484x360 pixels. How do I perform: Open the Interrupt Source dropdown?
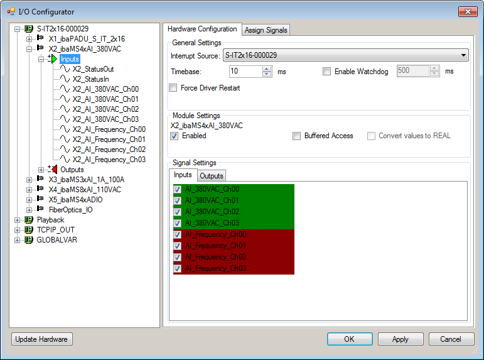(463, 55)
